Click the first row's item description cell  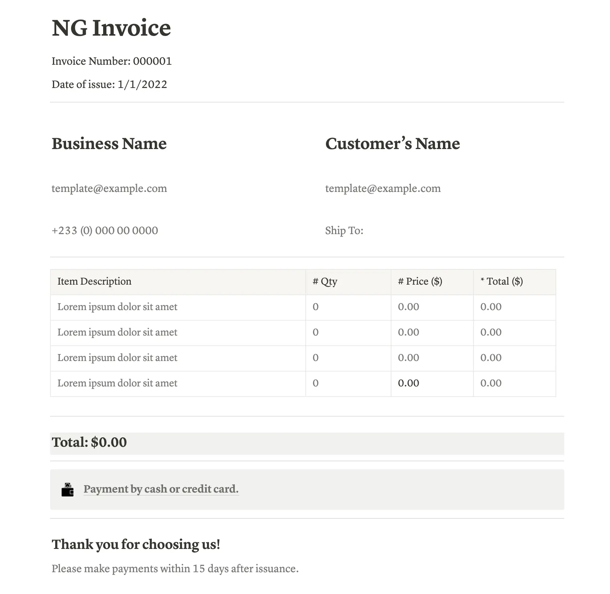pyautogui.click(x=117, y=307)
